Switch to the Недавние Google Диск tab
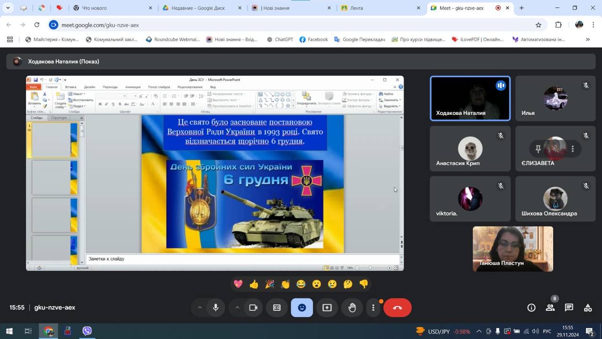Screen dimensions: 602x339 [198, 8]
